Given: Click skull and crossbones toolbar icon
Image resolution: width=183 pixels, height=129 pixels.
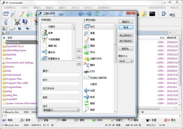Looking at the screenshot, I should (x=17, y=22).
